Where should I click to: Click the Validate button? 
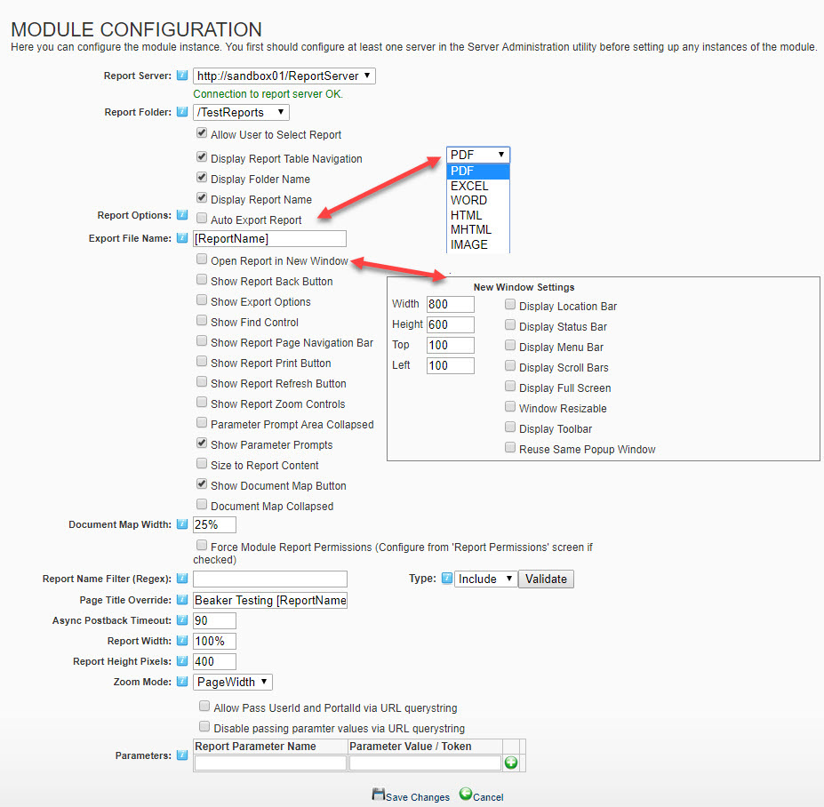click(x=546, y=579)
